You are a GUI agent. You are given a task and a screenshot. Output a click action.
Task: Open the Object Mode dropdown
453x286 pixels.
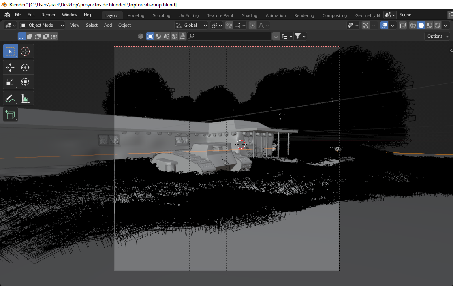coord(42,26)
